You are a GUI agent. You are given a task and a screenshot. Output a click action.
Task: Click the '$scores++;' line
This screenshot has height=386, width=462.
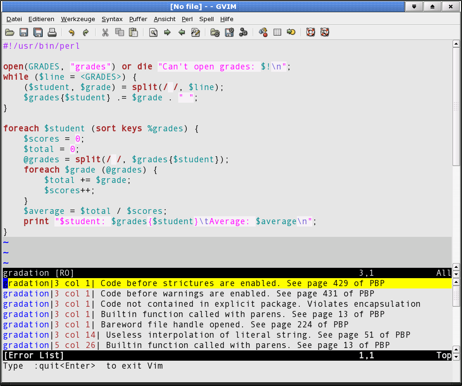coord(69,190)
